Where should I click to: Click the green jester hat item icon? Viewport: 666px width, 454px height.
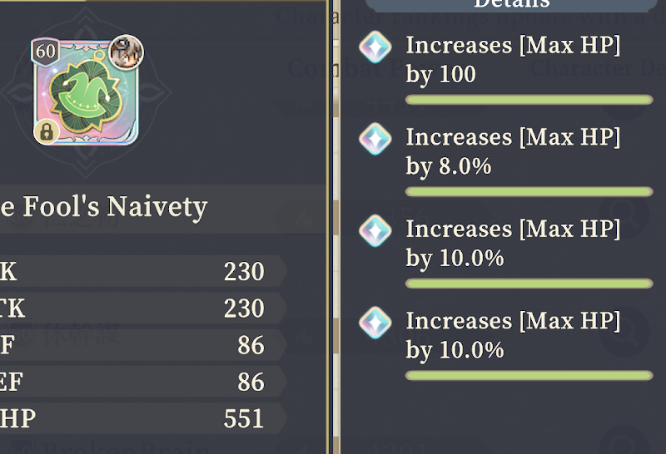pos(86,93)
